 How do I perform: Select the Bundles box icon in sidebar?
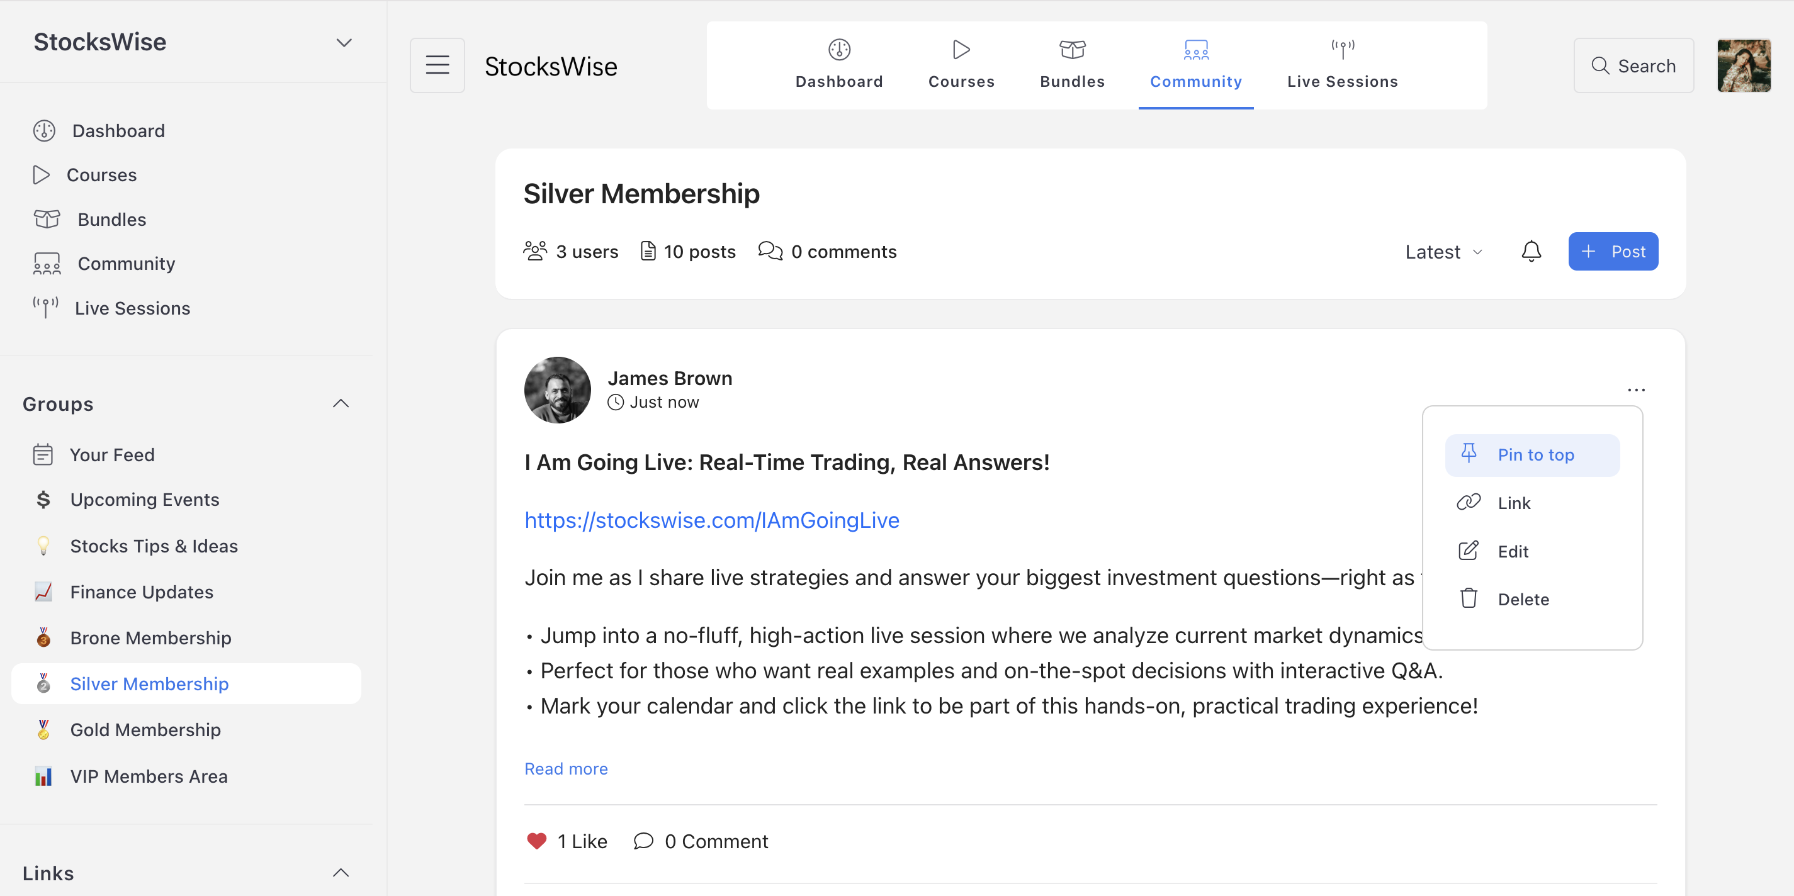47,220
